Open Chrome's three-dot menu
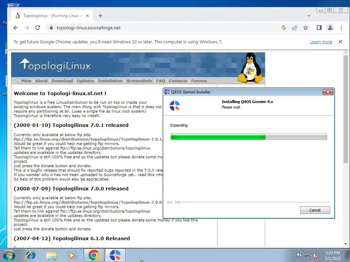 (341, 28)
